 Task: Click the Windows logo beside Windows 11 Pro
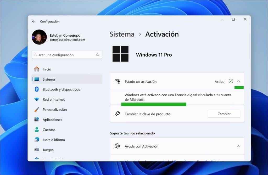click(x=120, y=54)
